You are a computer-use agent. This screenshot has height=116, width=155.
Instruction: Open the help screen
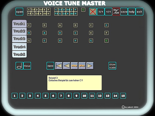pyautogui.click(x=132, y=12)
